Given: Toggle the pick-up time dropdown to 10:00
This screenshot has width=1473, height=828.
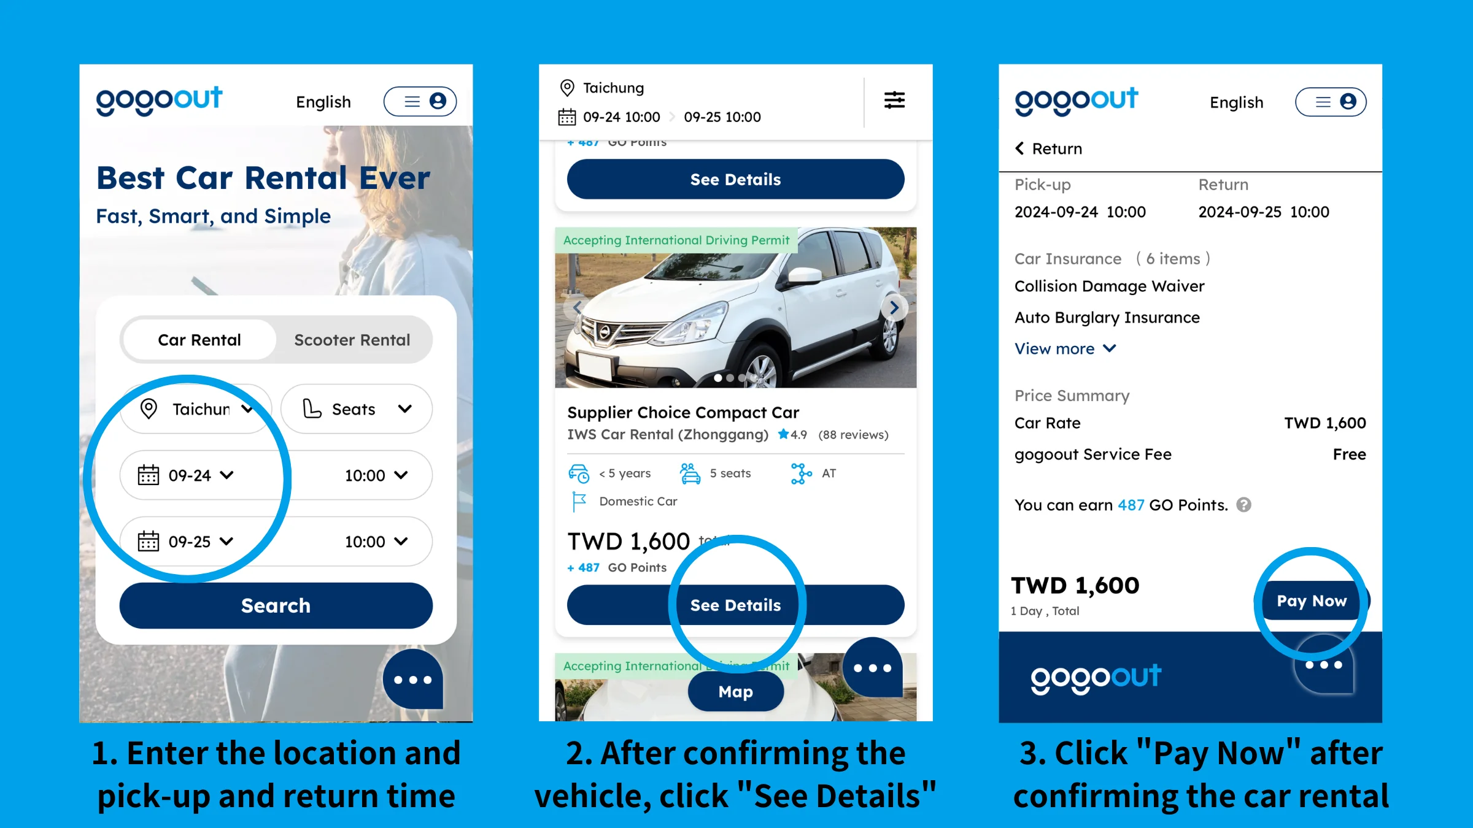Looking at the screenshot, I should tap(374, 475).
